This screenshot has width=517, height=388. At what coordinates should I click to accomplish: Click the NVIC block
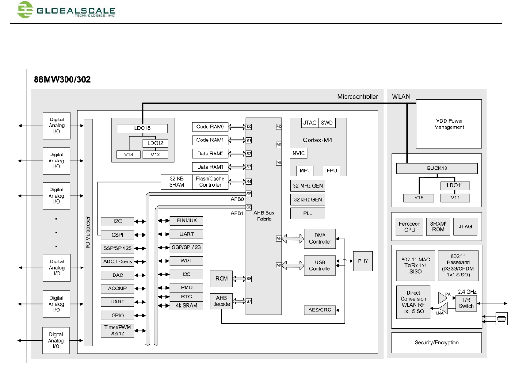coord(298,153)
